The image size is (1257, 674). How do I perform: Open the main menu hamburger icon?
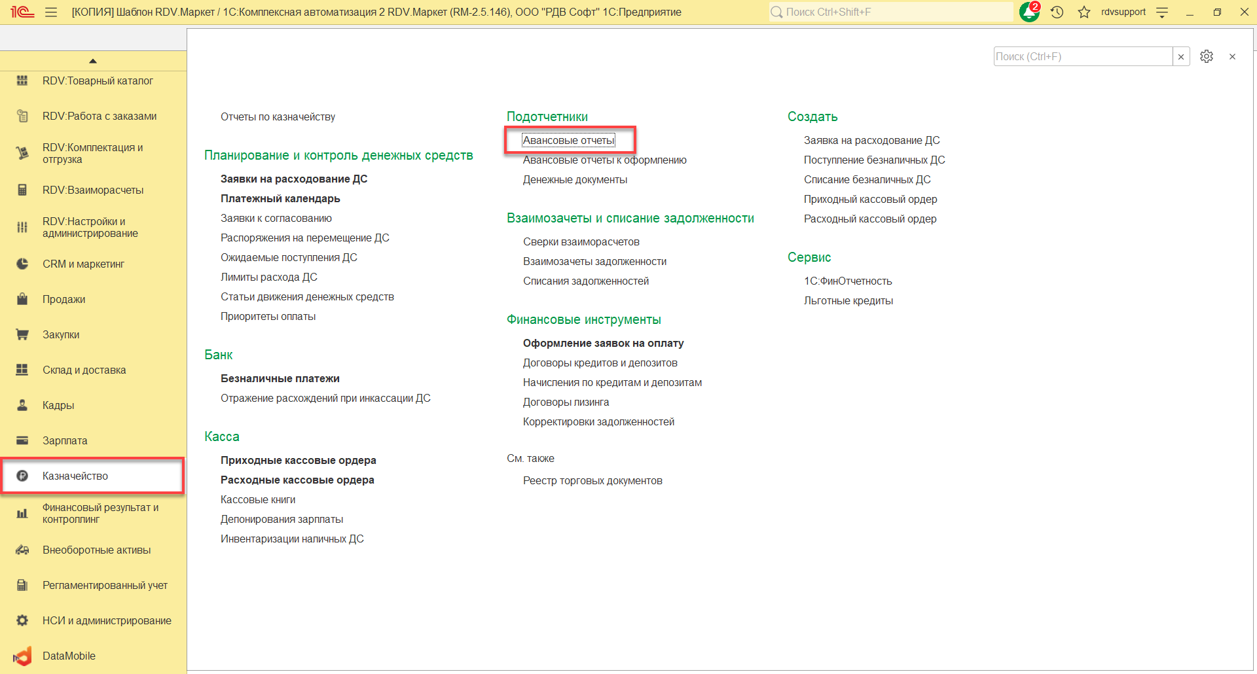pos(51,12)
